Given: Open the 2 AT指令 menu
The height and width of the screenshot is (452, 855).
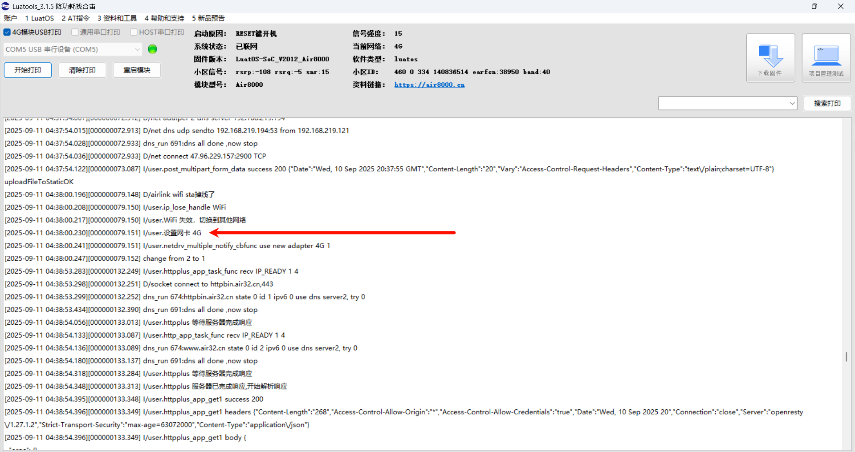Looking at the screenshot, I should tap(75, 18).
